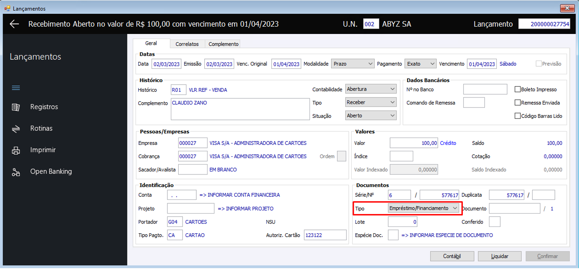Click the Espécie Doc. field

click(x=393, y=235)
